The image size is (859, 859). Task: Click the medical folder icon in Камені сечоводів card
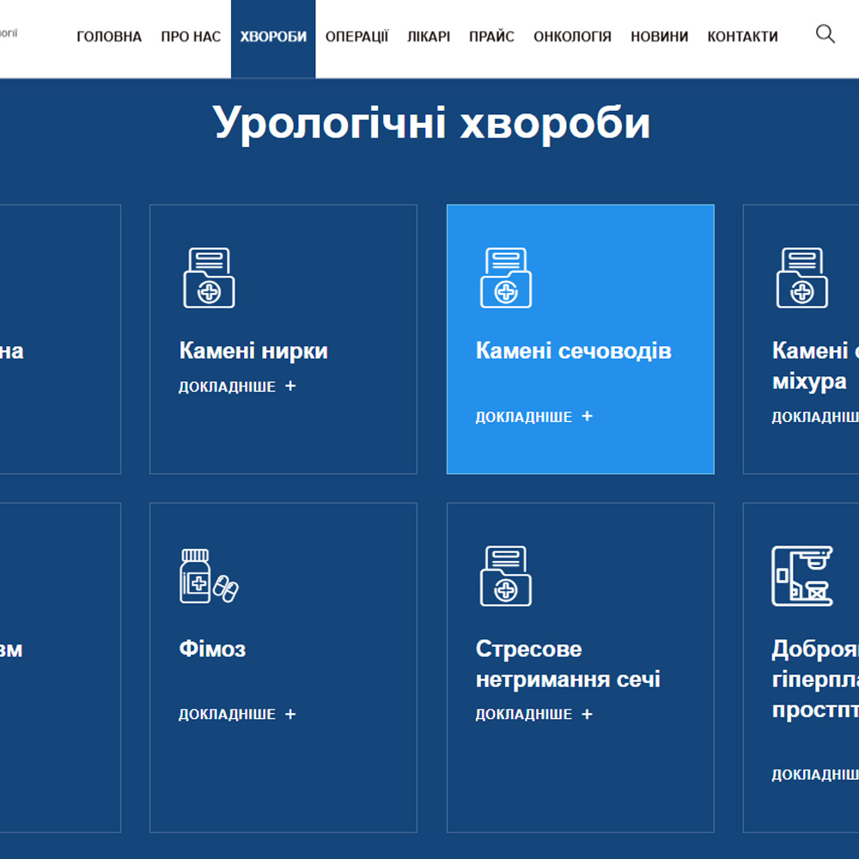(x=505, y=277)
